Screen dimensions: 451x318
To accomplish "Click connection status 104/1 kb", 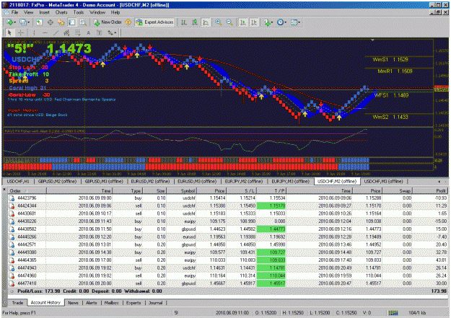I will click(x=417, y=313).
